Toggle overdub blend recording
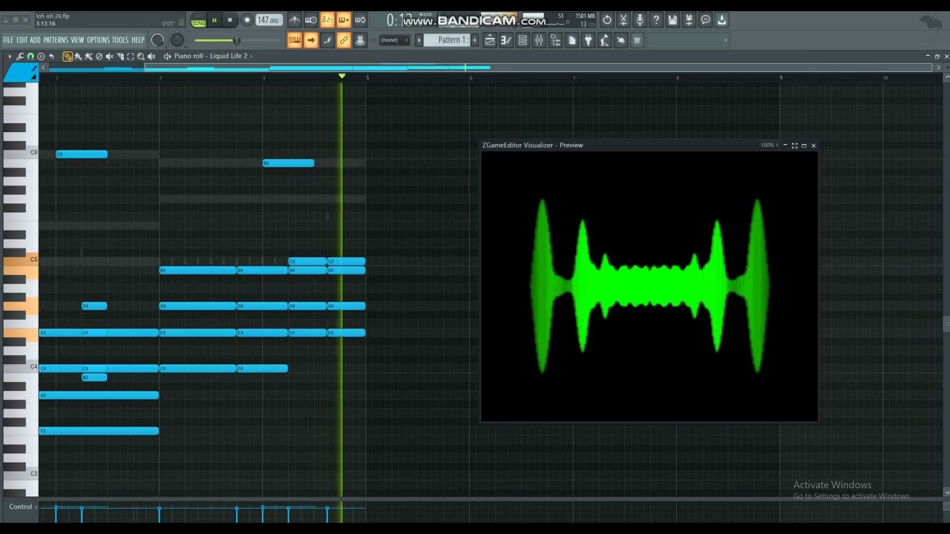The image size is (950, 534). 343,20
